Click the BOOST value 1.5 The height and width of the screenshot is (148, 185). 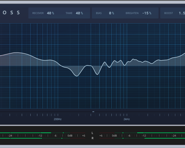click(x=182, y=13)
